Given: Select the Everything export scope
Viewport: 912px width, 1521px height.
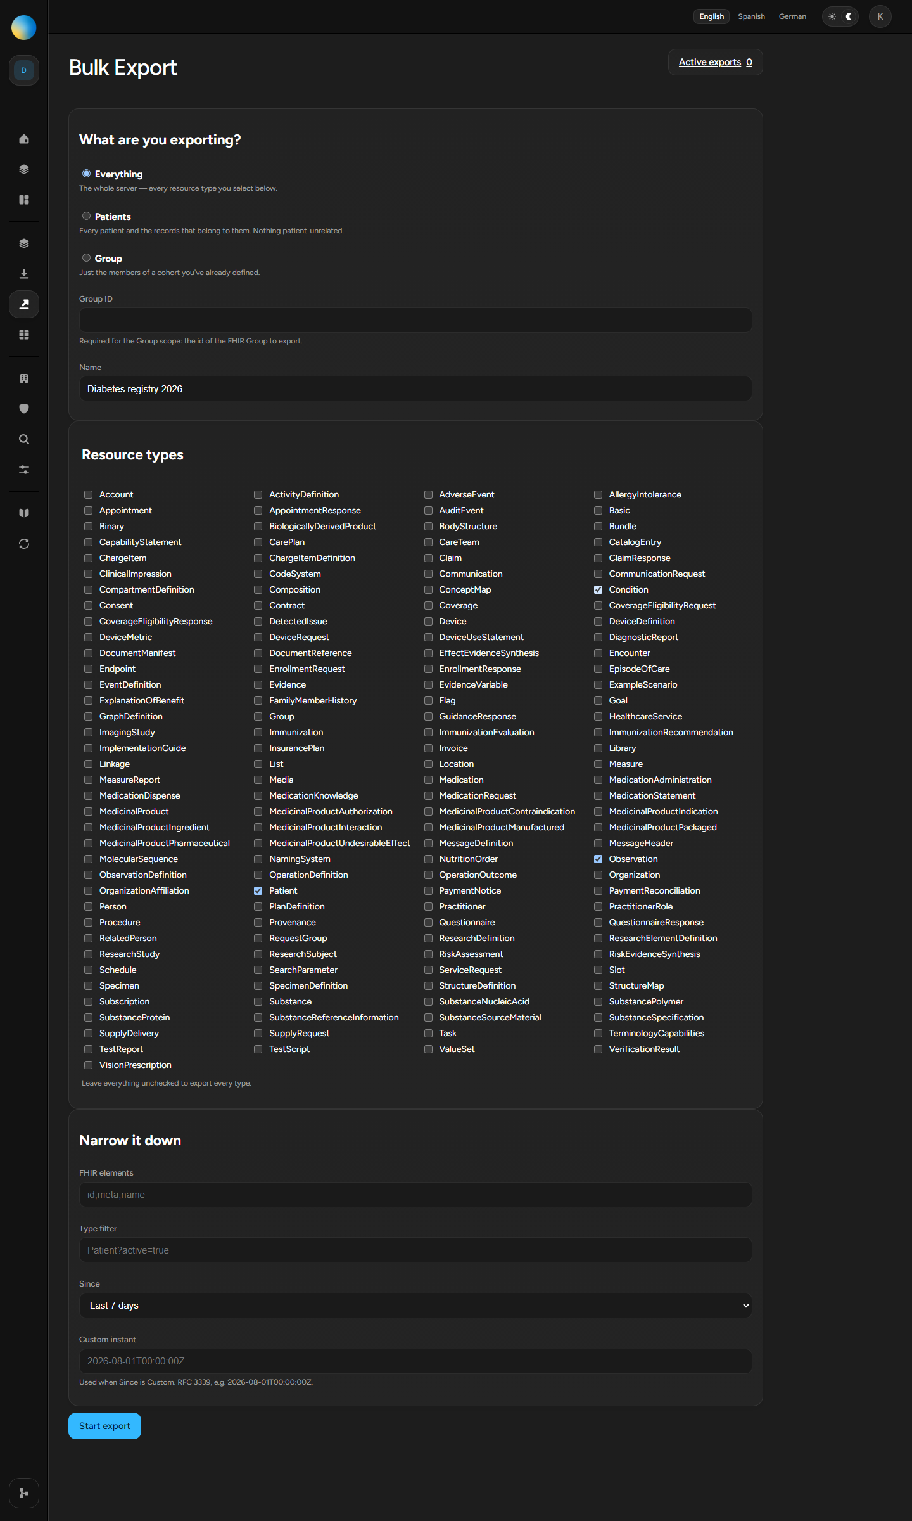Looking at the screenshot, I should tap(87, 174).
